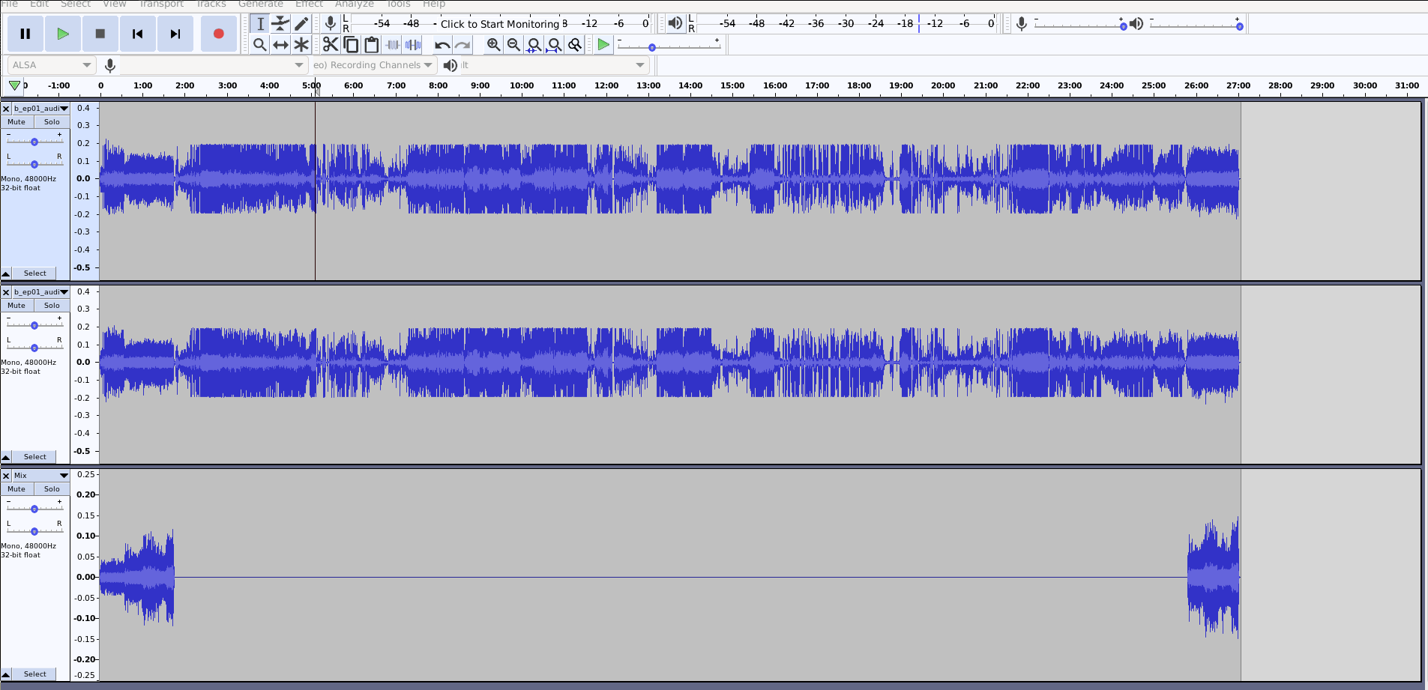Screen dimensions: 1428x690
Task: Choose the Time Shift tool
Action: click(x=280, y=45)
